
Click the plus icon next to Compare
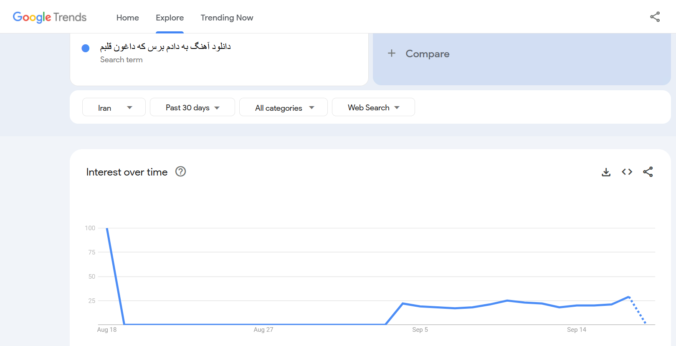coord(392,53)
